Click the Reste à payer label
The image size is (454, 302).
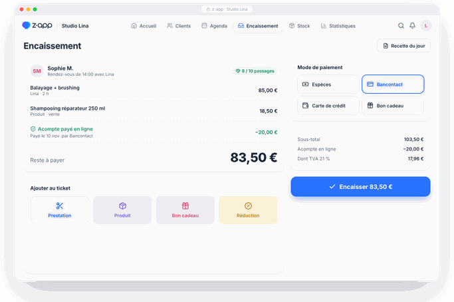47,160
